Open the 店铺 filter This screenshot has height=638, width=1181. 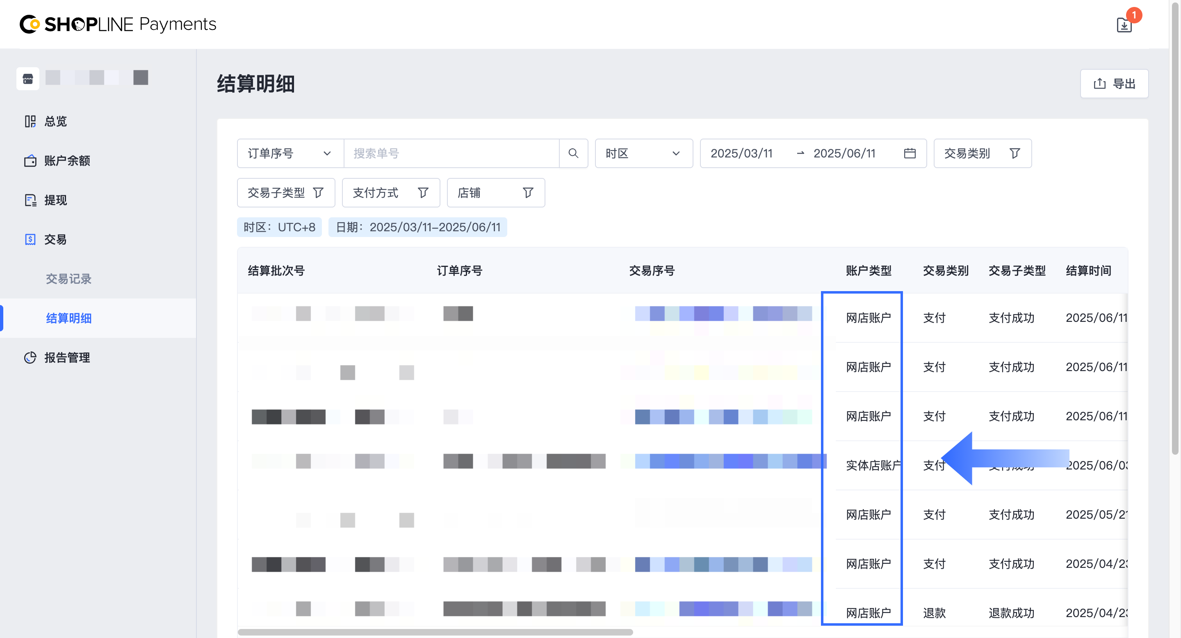496,193
